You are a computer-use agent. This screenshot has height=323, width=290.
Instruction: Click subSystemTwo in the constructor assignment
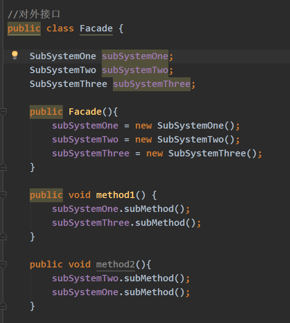[x=85, y=140]
